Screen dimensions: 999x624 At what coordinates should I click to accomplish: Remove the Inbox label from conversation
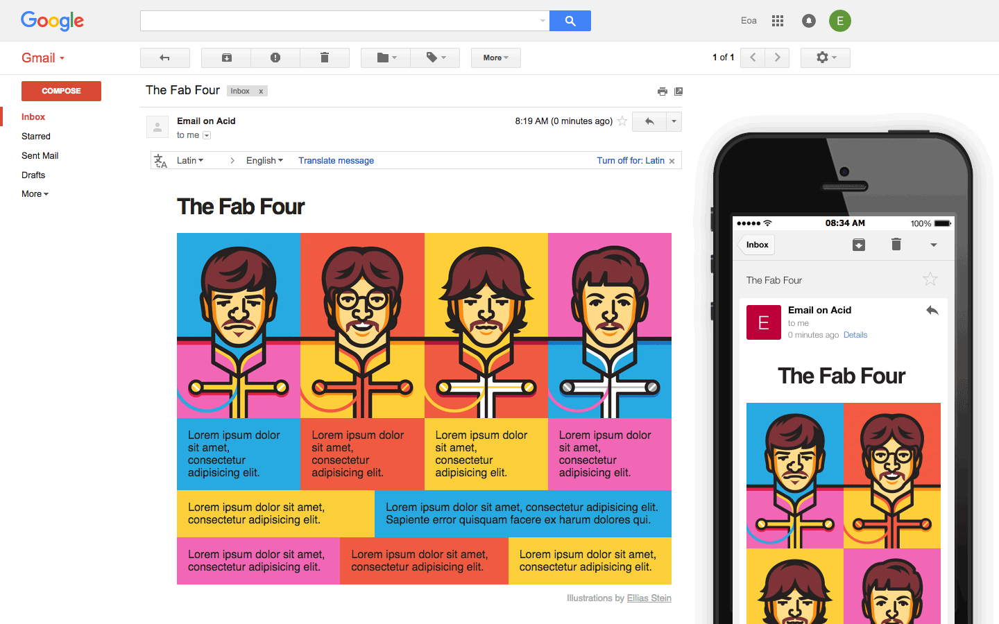[x=261, y=92]
